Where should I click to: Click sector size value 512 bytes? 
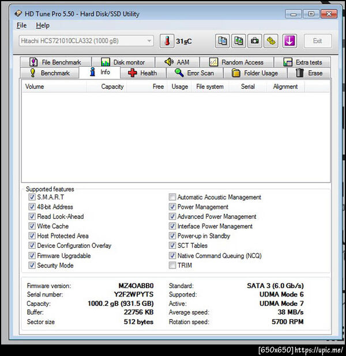coord(138,321)
